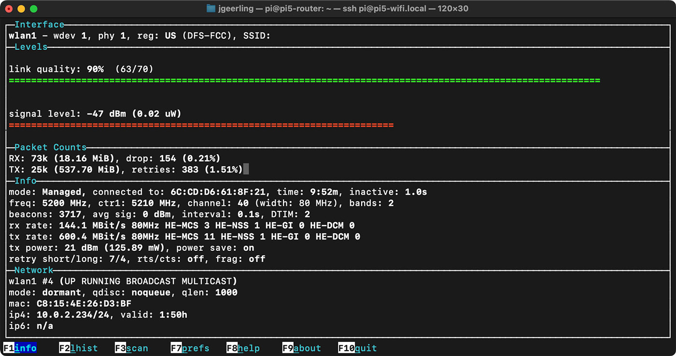Click the 'TX: 25k (537.70 MiB)' line
Screen dimensions: 676x356
pyautogui.click(x=126, y=170)
